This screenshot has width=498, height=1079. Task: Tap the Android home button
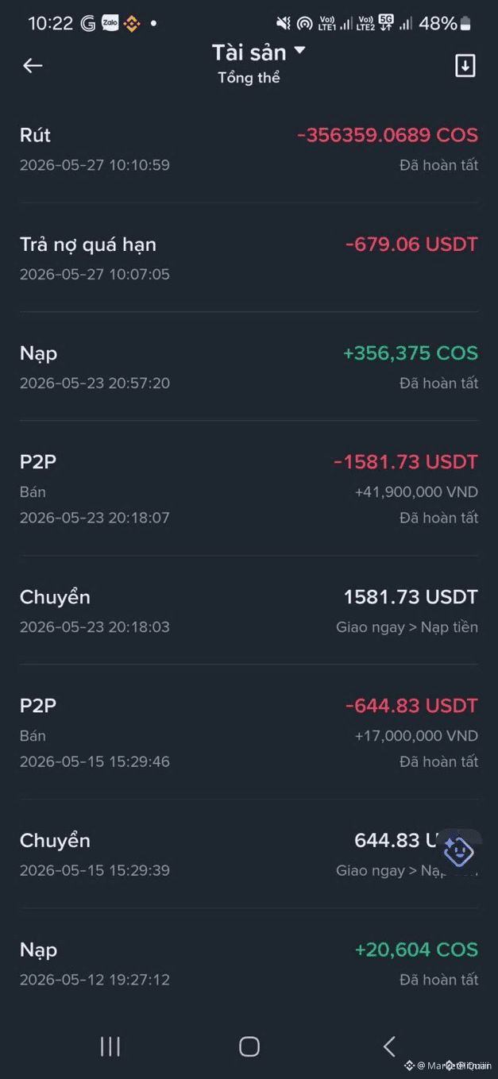pyautogui.click(x=249, y=1046)
